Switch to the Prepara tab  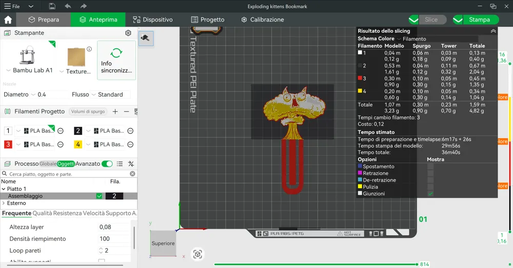pos(44,19)
